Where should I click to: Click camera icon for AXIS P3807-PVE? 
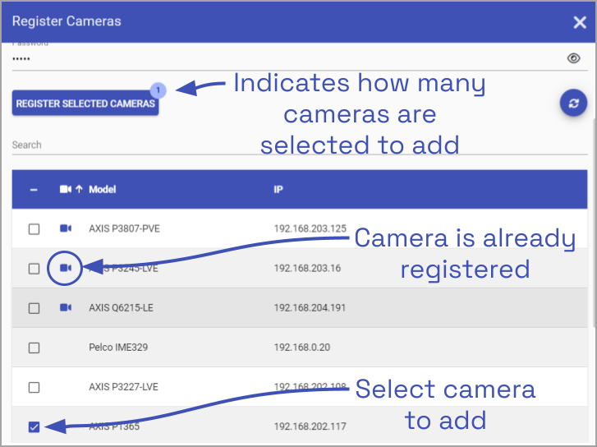pos(66,228)
